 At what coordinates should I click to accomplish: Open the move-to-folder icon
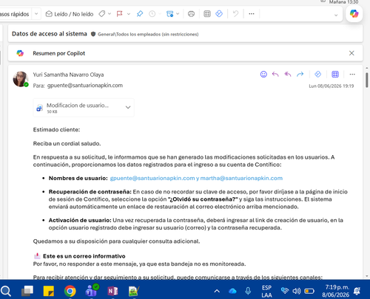[169, 14]
